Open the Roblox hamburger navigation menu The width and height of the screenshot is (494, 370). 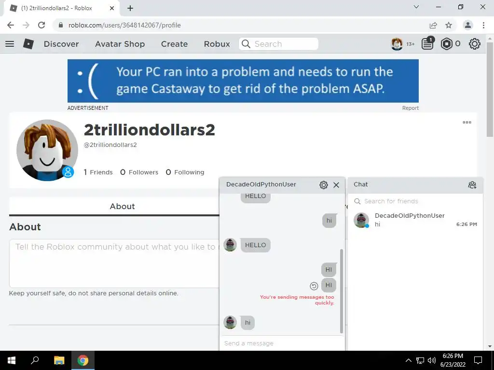click(x=10, y=44)
